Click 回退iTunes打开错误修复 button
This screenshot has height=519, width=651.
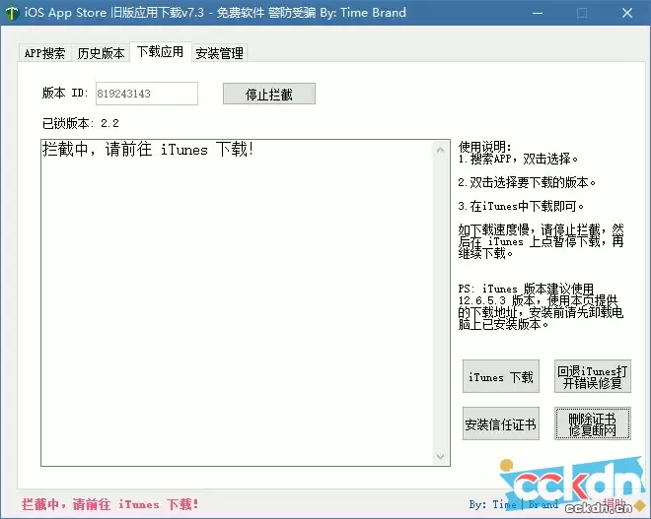(x=593, y=376)
